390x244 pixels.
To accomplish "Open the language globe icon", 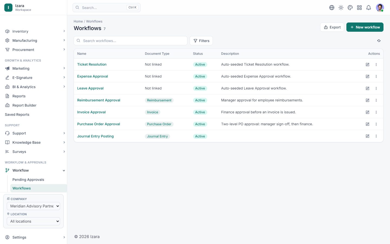I will click(x=332, y=8).
